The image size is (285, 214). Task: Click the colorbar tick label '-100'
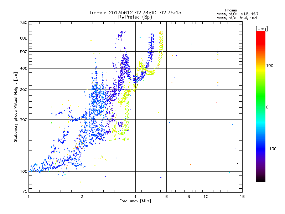pyautogui.click(x=271, y=149)
